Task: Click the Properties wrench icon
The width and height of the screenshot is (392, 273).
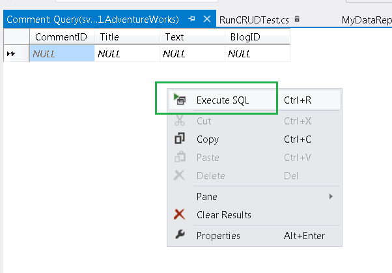Action: point(180,235)
